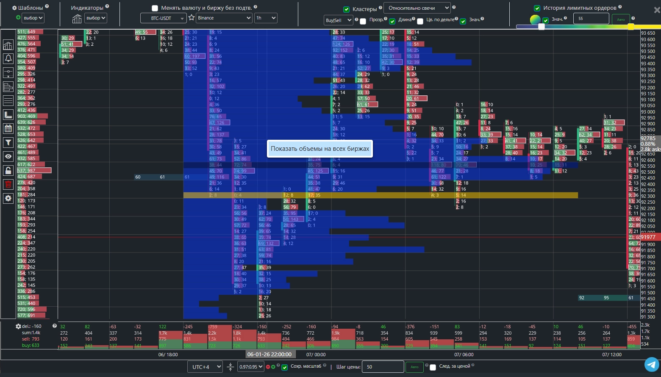Click the red trash delete icon
661x377 pixels.
tap(8, 184)
